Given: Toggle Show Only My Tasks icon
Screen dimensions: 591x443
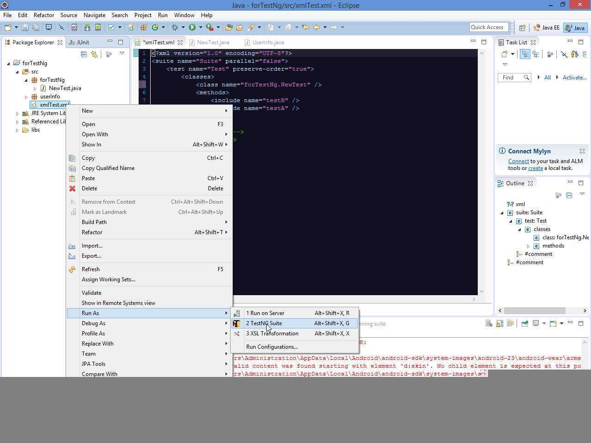Looking at the screenshot, I should point(574,54).
